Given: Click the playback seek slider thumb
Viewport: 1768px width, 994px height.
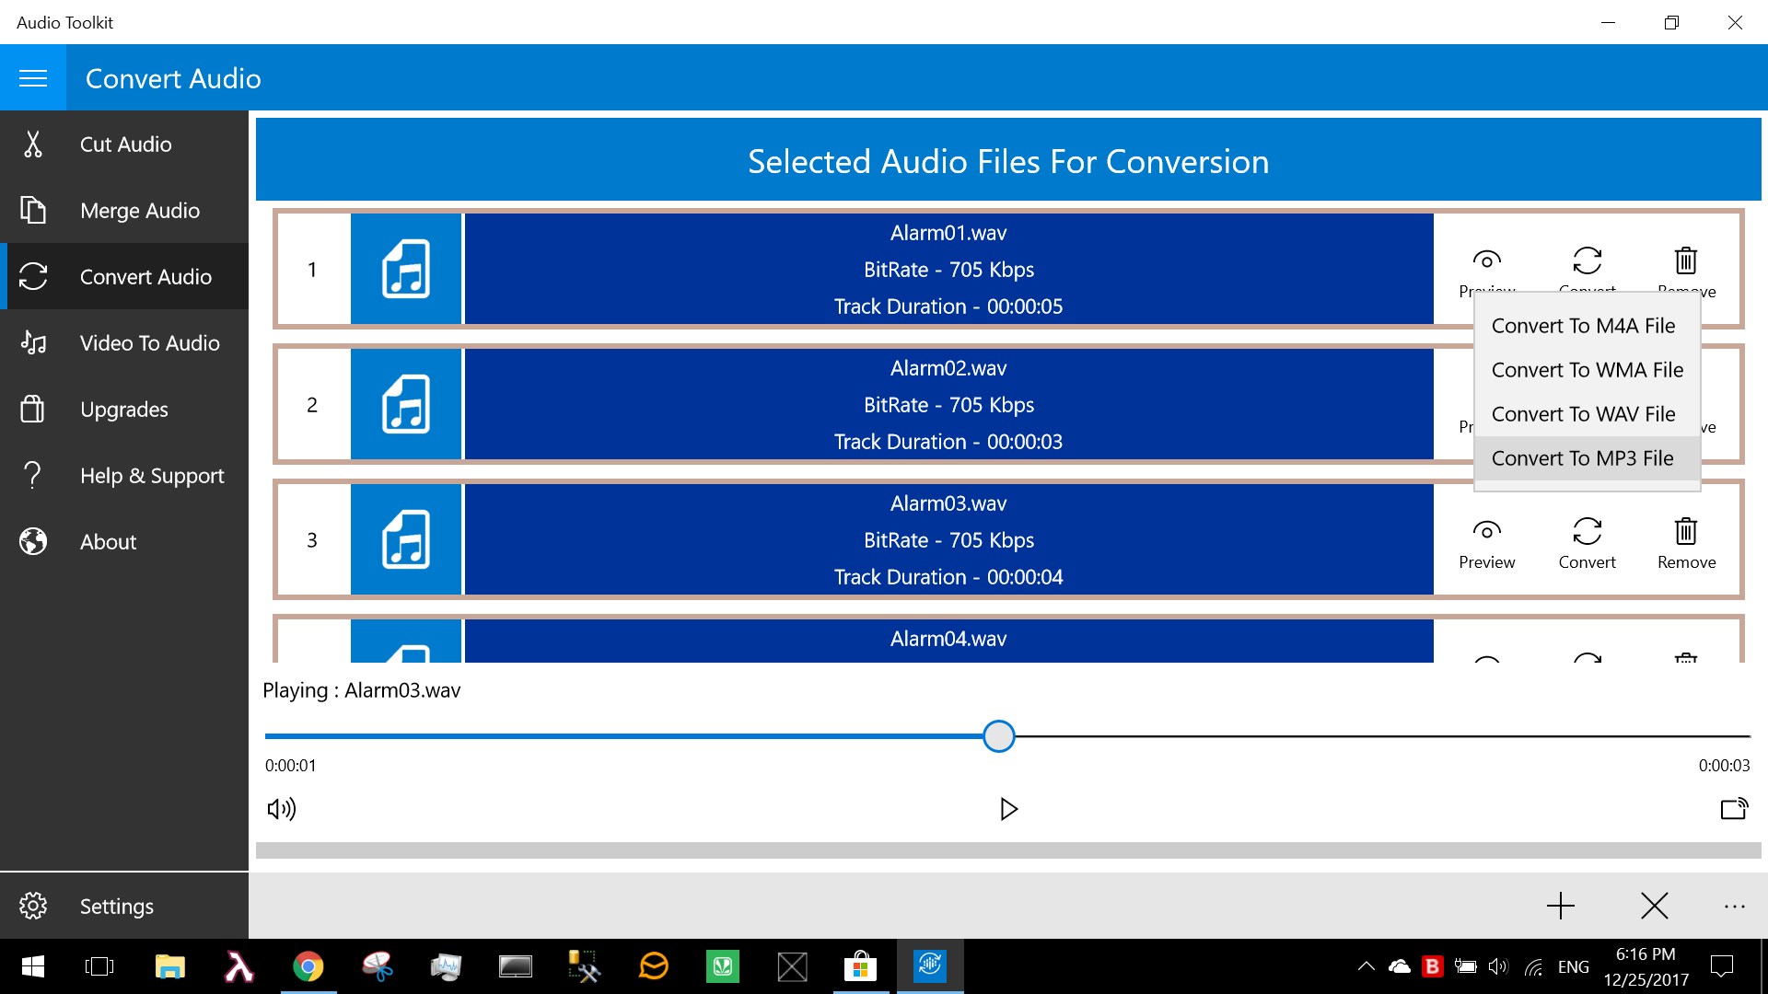Looking at the screenshot, I should [998, 736].
